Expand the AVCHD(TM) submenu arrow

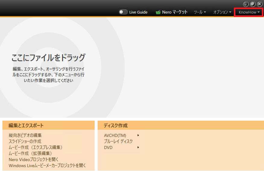(x=138, y=135)
